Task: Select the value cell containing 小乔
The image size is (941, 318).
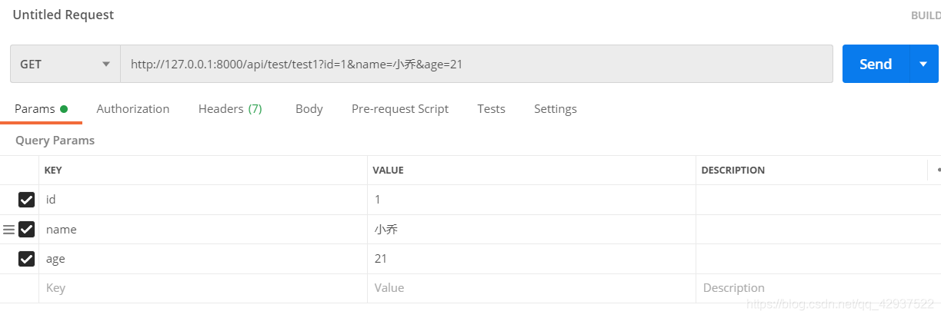Action: [x=529, y=230]
